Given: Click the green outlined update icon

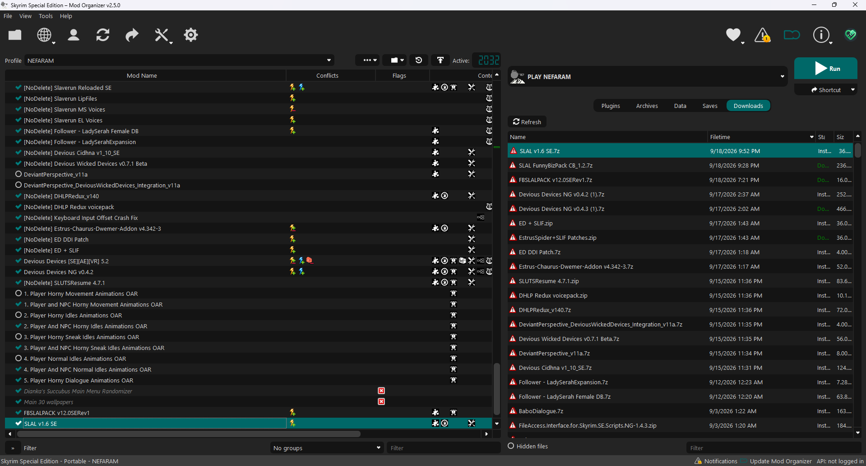Looking at the screenshot, I should [x=792, y=35].
